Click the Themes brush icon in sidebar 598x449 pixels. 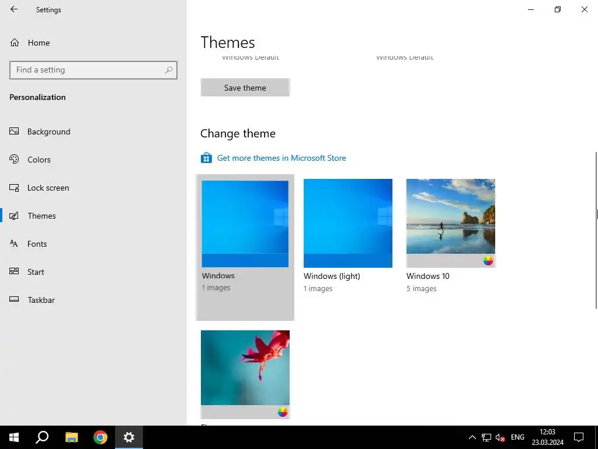[14, 216]
